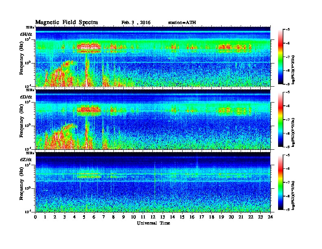Viewport: 322px width, 249px height.
Task: Click hour 8 on the time axis
Action: click(x=114, y=217)
